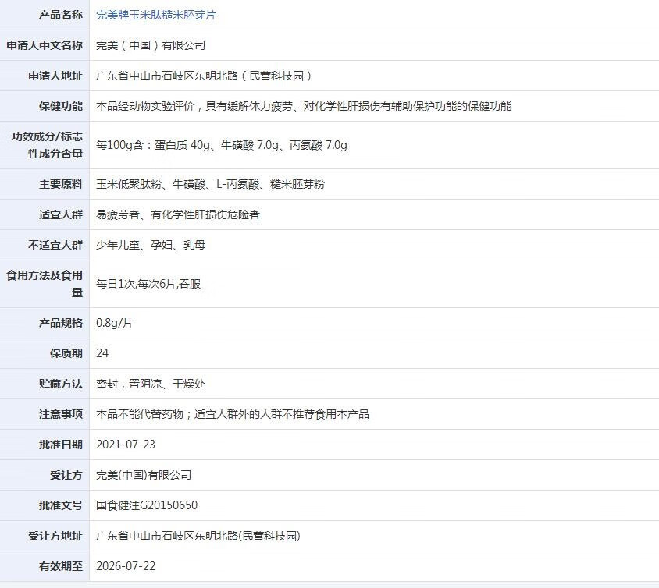The width and height of the screenshot is (659, 588).
Task: Select the 产品名称 row label
Action: 61,15
